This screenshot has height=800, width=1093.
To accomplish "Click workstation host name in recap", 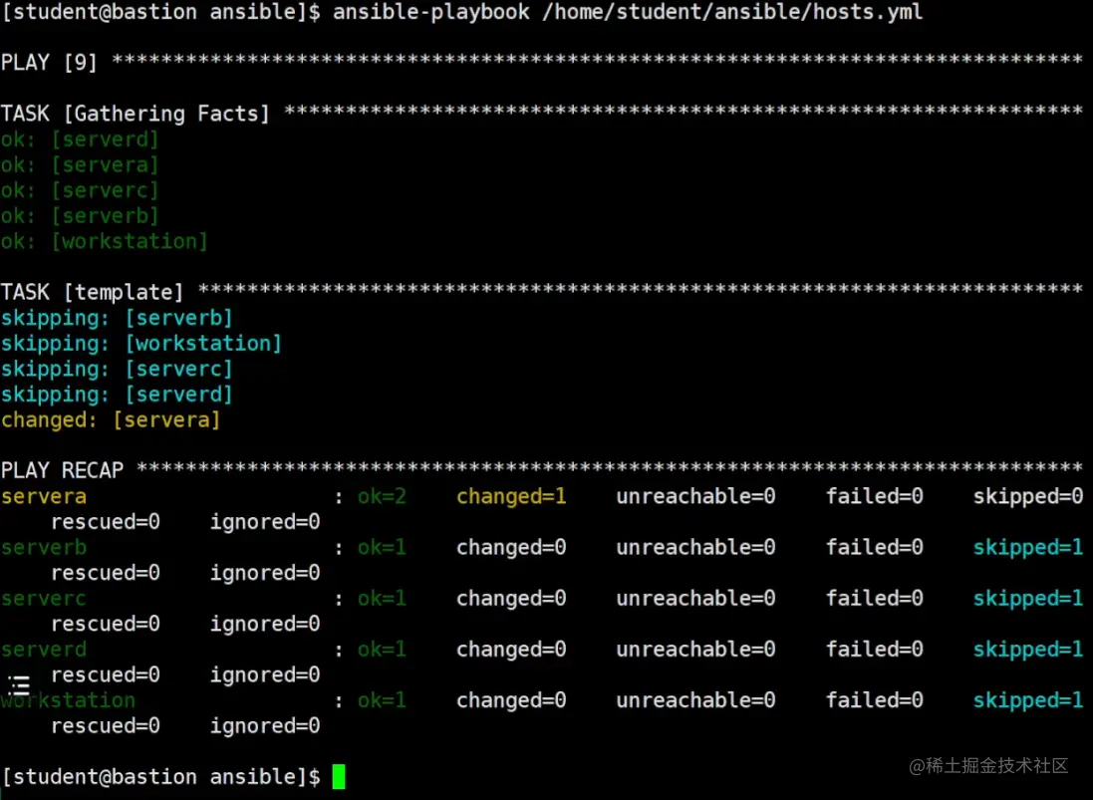I will click(x=68, y=700).
